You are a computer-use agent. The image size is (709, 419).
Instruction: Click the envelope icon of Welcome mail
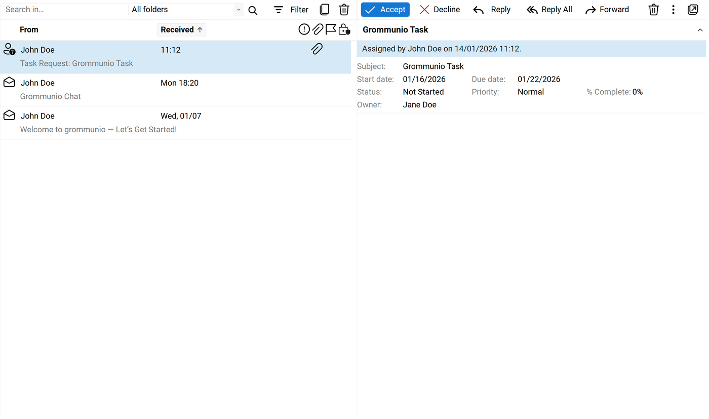click(9, 115)
